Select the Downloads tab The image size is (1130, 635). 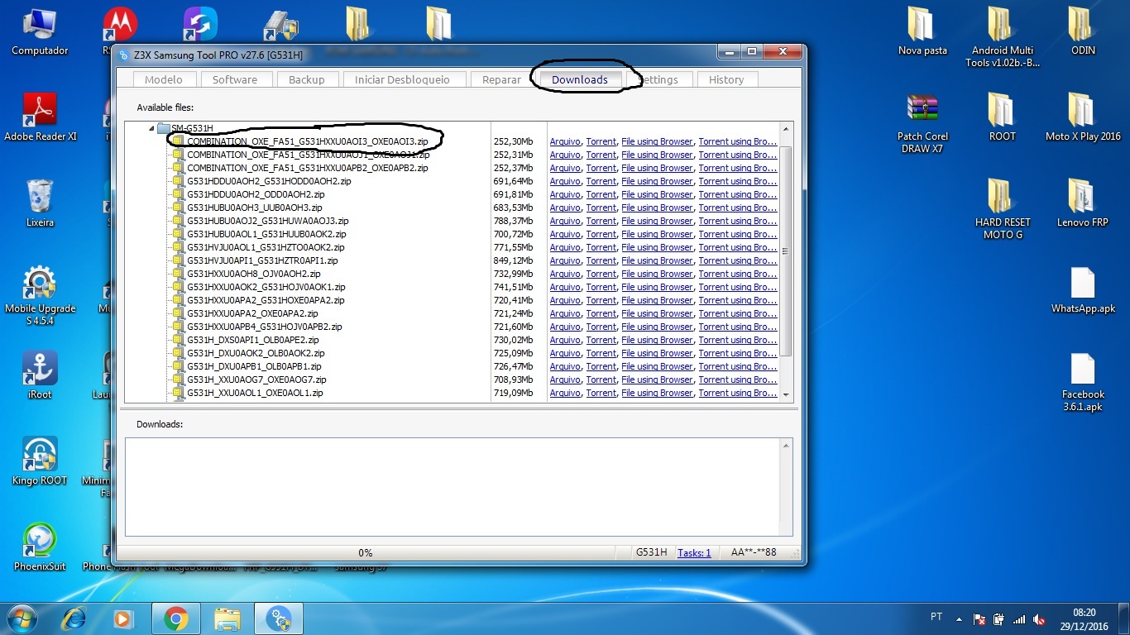point(580,79)
